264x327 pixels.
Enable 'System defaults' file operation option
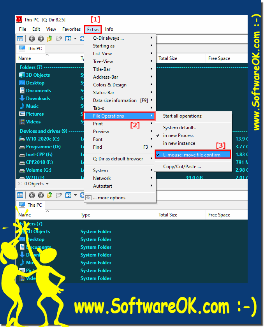193,127
